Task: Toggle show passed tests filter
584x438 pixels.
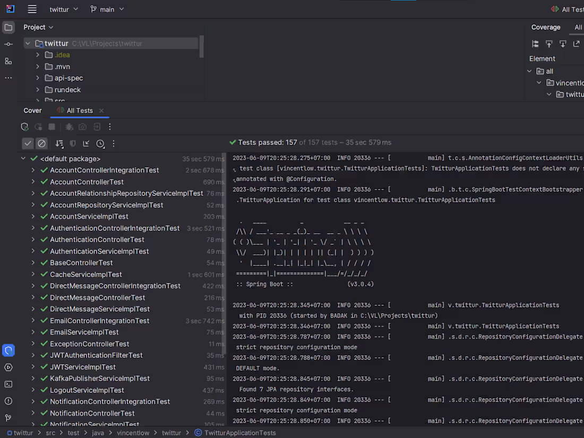Action: point(28,143)
